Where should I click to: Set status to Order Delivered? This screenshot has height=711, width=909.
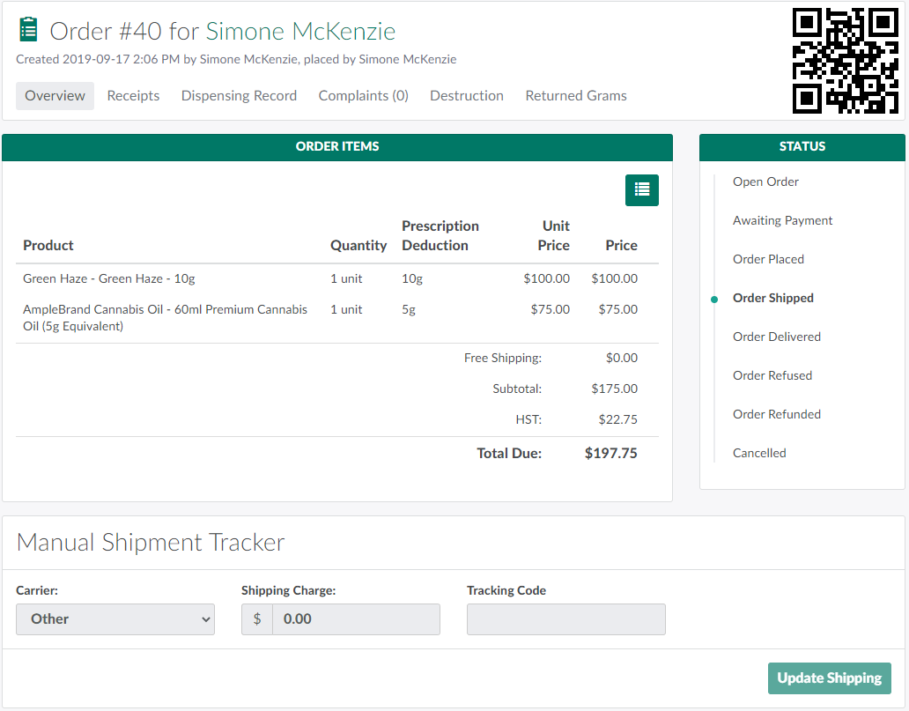pyautogui.click(x=776, y=337)
